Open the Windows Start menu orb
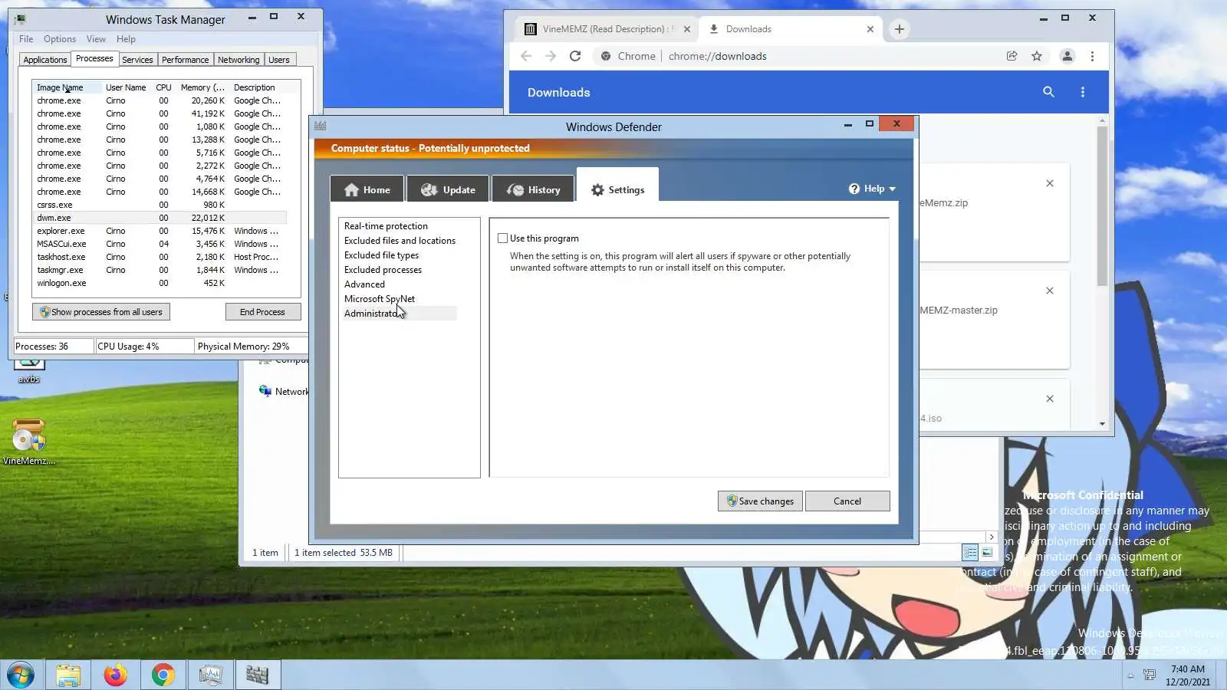Image resolution: width=1227 pixels, height=690 pixels. click(x=21, y=675)
